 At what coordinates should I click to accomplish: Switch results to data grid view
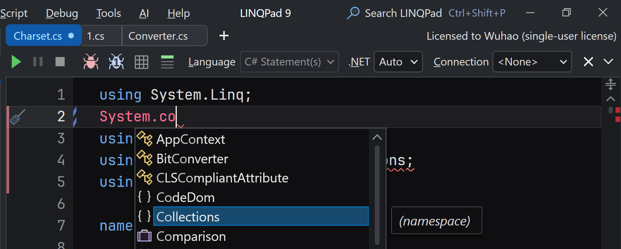click(x=141, y=62)
